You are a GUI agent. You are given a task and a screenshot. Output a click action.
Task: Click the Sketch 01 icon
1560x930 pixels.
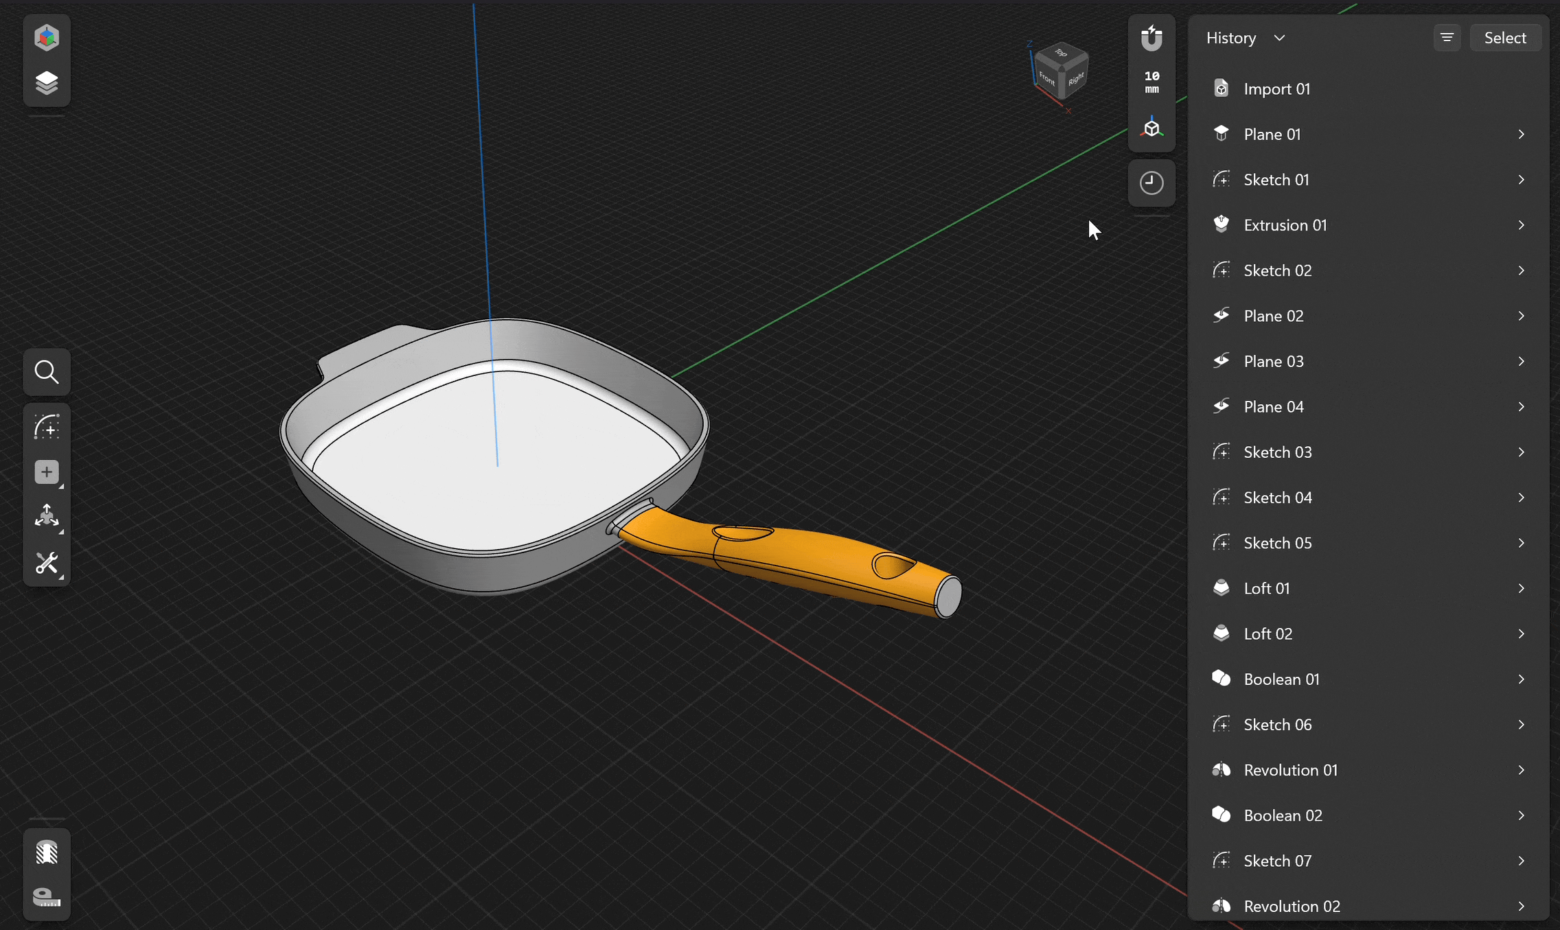click(x=1221, y=179)
